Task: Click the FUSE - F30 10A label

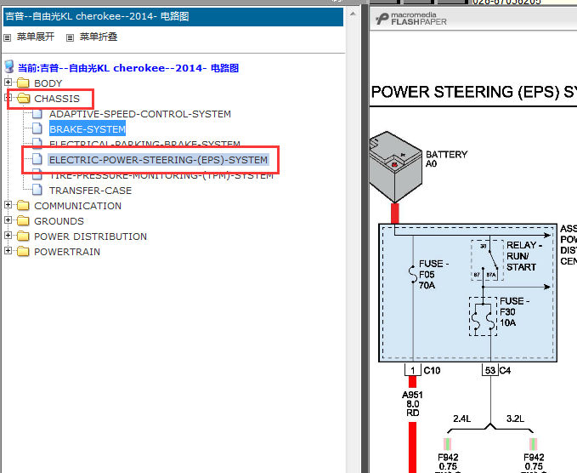Action: click(514, 311)
